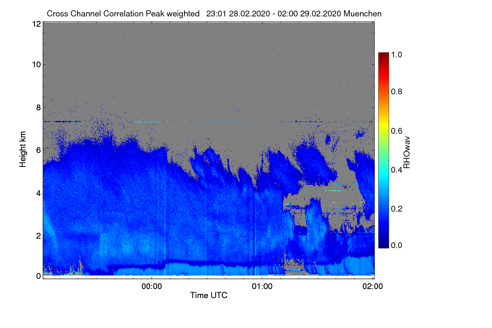Click the y-axis tick label '0'
The height and width of the screenshot is (328, 492).
(x=38, y=276)
